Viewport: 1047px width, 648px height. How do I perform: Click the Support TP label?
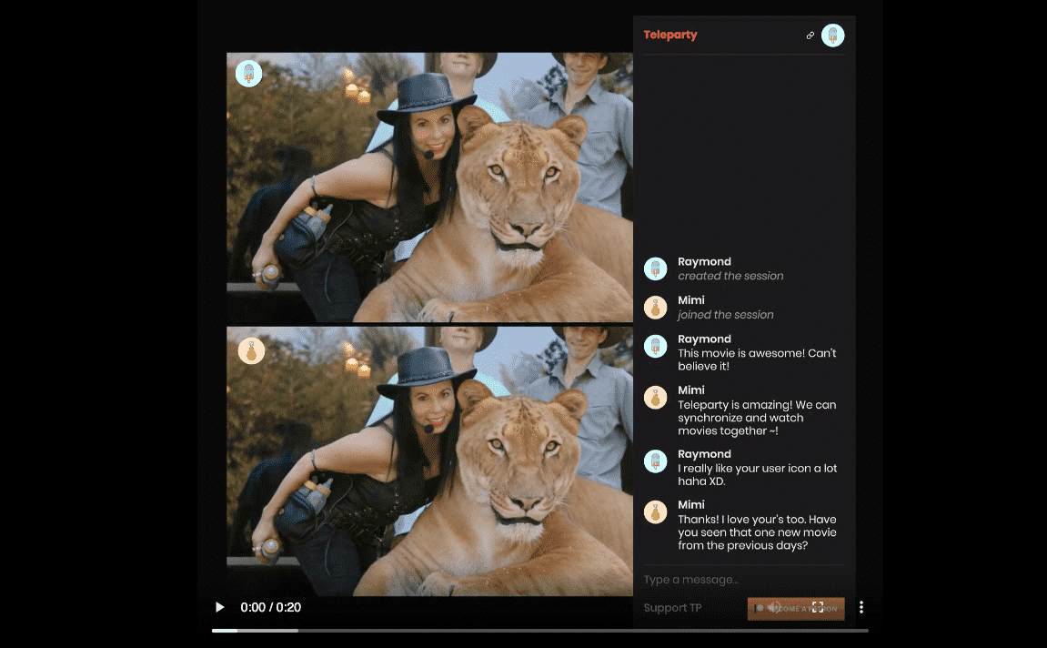pos(672,608)
